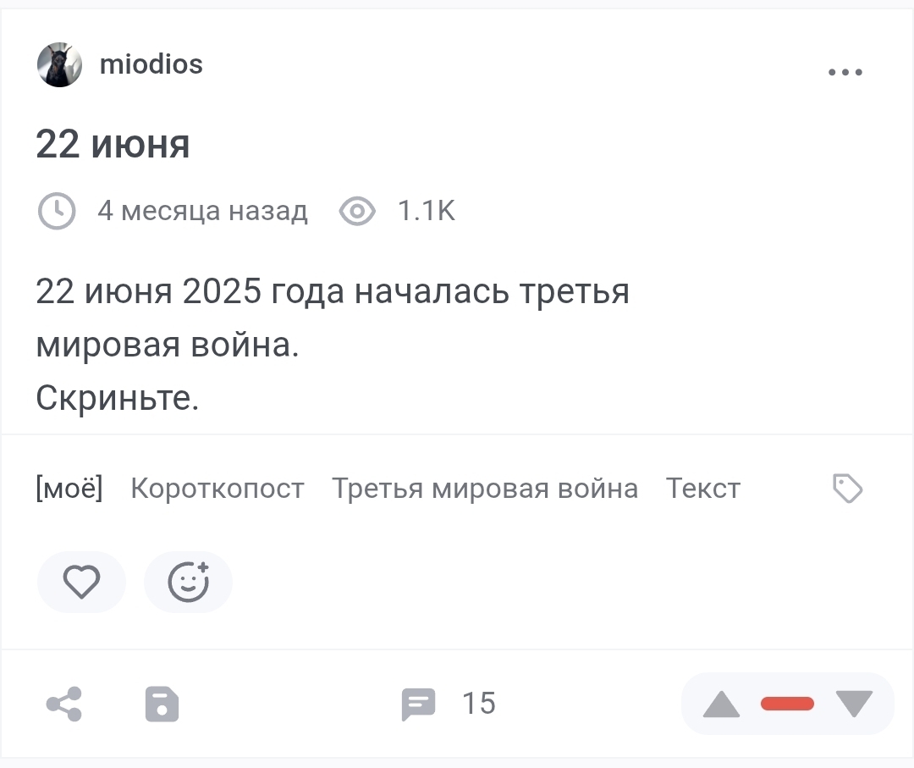Click the clock icon beside post time
Image resolution: width=914 pixels, height=768 pixels.
[57, 211]
